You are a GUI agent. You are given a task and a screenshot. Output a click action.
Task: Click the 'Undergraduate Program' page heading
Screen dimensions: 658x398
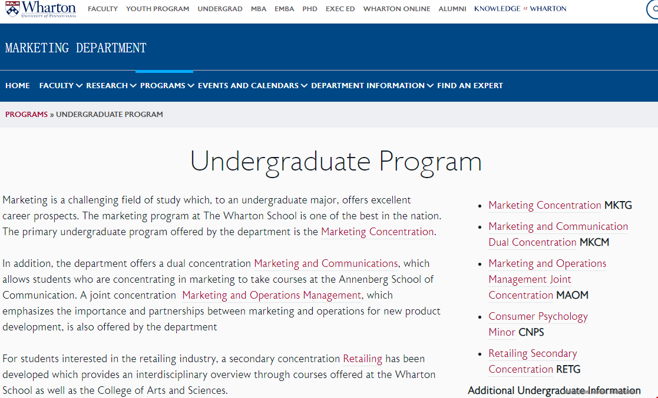pos(336,161)
